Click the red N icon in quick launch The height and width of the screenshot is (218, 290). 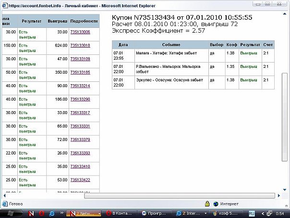pos(31,213)
